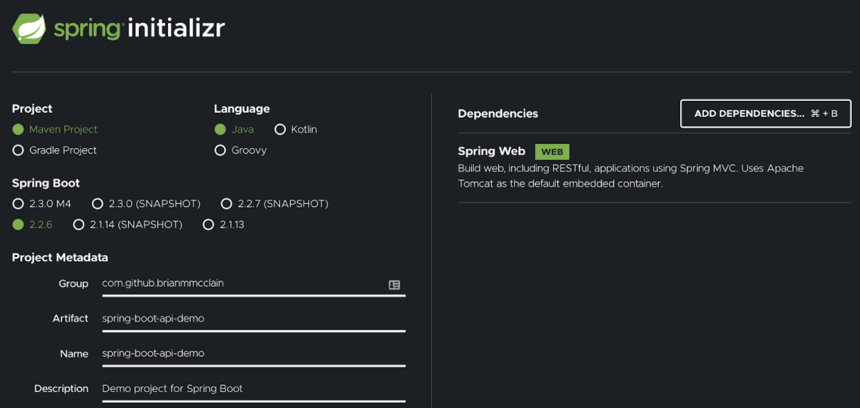Select Spring Boot 2.2.7 (SNAPSHOT)
860x408 pixels.
(x=226, y=204)
